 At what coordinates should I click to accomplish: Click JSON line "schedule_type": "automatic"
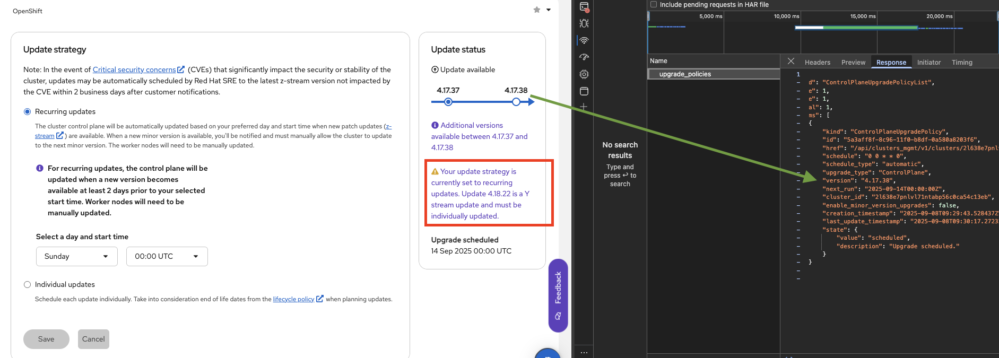point(873,164)
